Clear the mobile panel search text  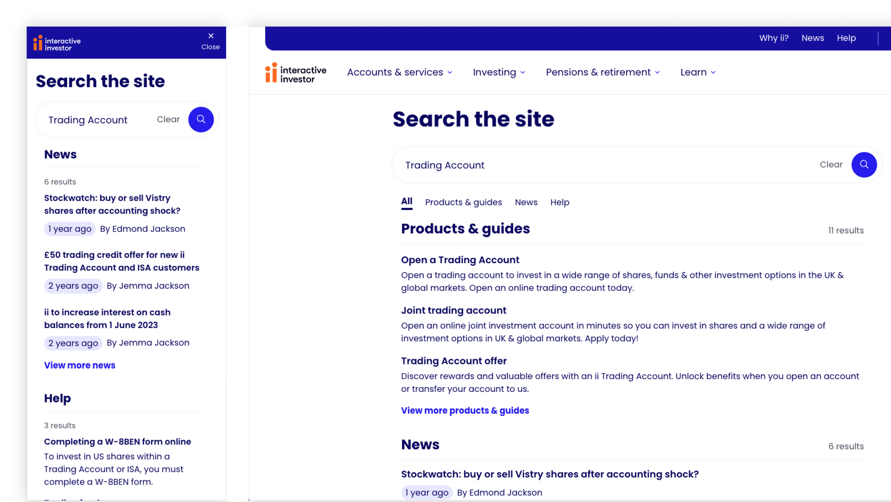[168, 119]
